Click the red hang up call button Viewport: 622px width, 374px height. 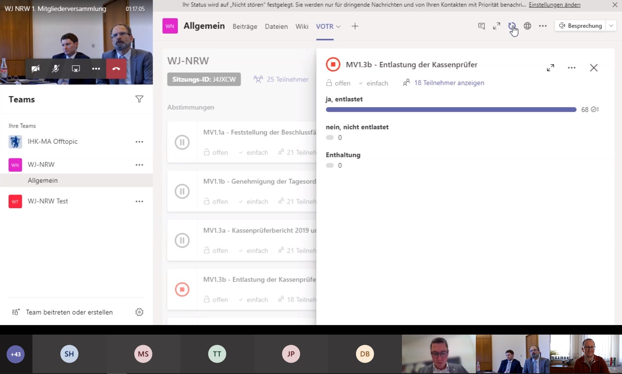tap(116, 69)
